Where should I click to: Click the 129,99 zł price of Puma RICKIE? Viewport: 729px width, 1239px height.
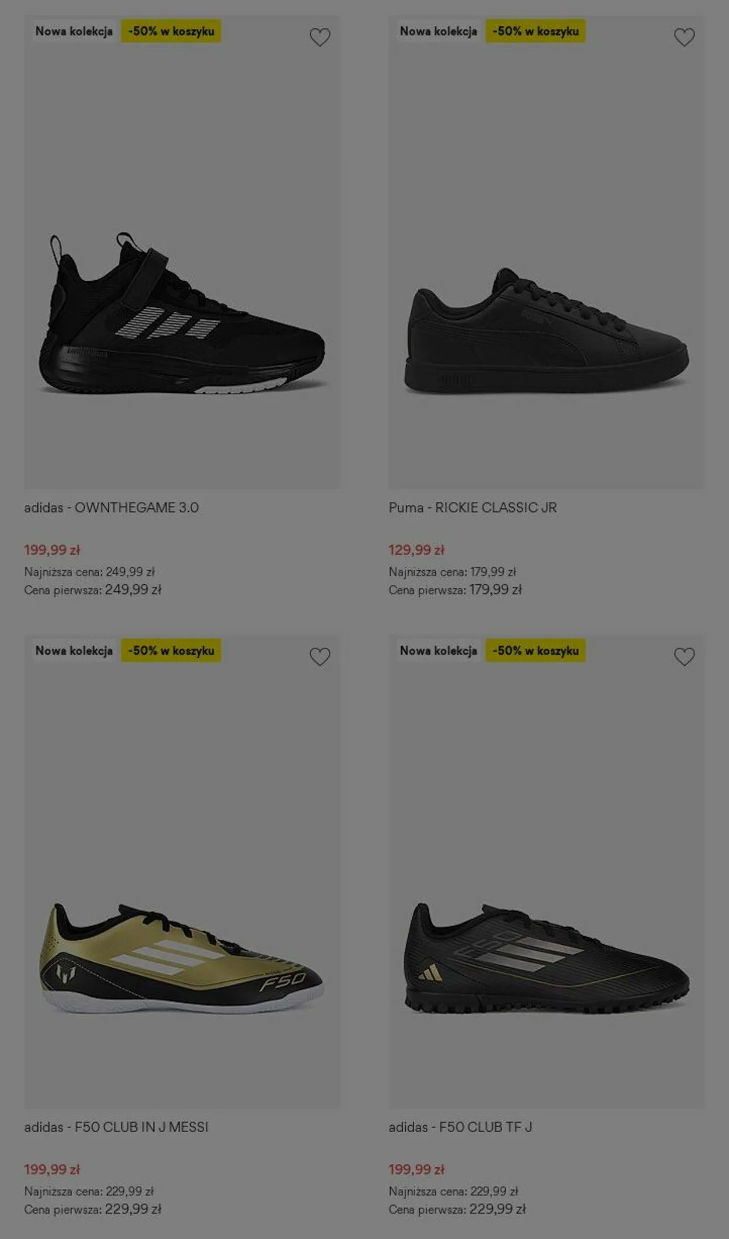(416, 550)
